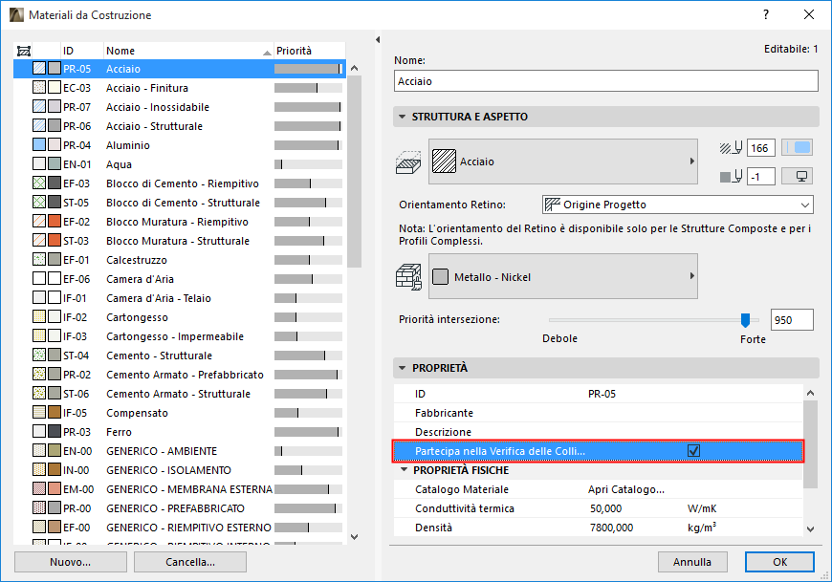Image resolution: width=832 pixels, height=582 pixels.
Task: Click the materials list scroll up arrow
Action: [x=355, y=68]
